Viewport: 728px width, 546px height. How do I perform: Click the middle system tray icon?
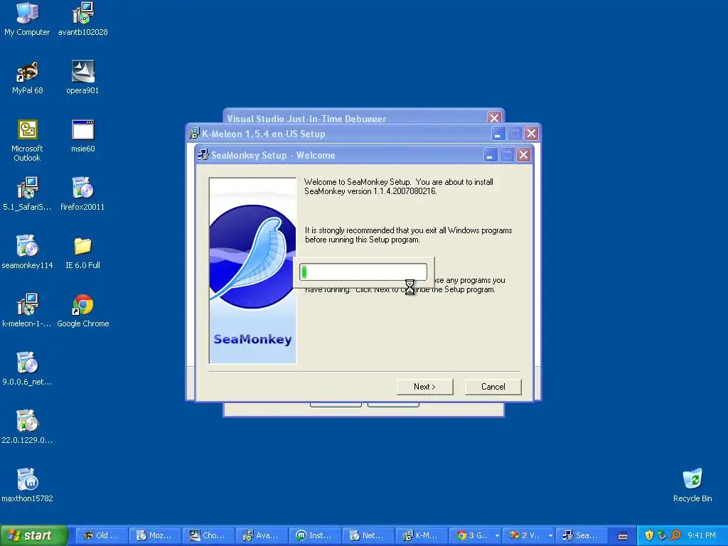[x=663, y=535]
